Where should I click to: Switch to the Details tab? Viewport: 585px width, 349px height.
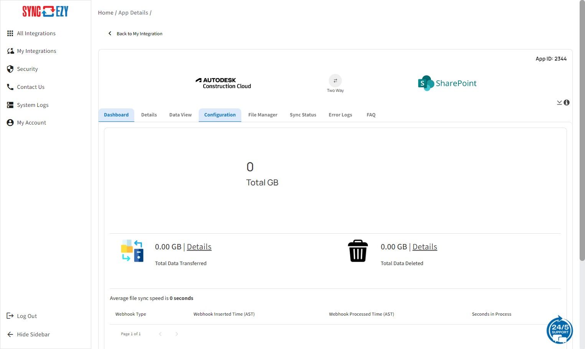point(149,115)
